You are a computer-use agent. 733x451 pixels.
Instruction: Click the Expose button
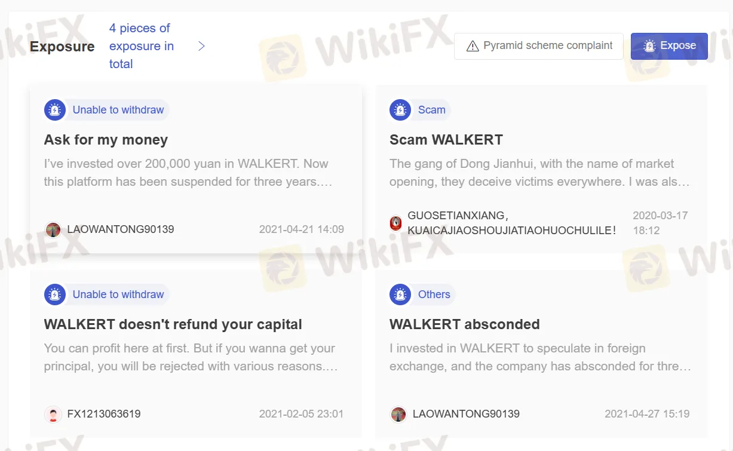coord(669,45)
